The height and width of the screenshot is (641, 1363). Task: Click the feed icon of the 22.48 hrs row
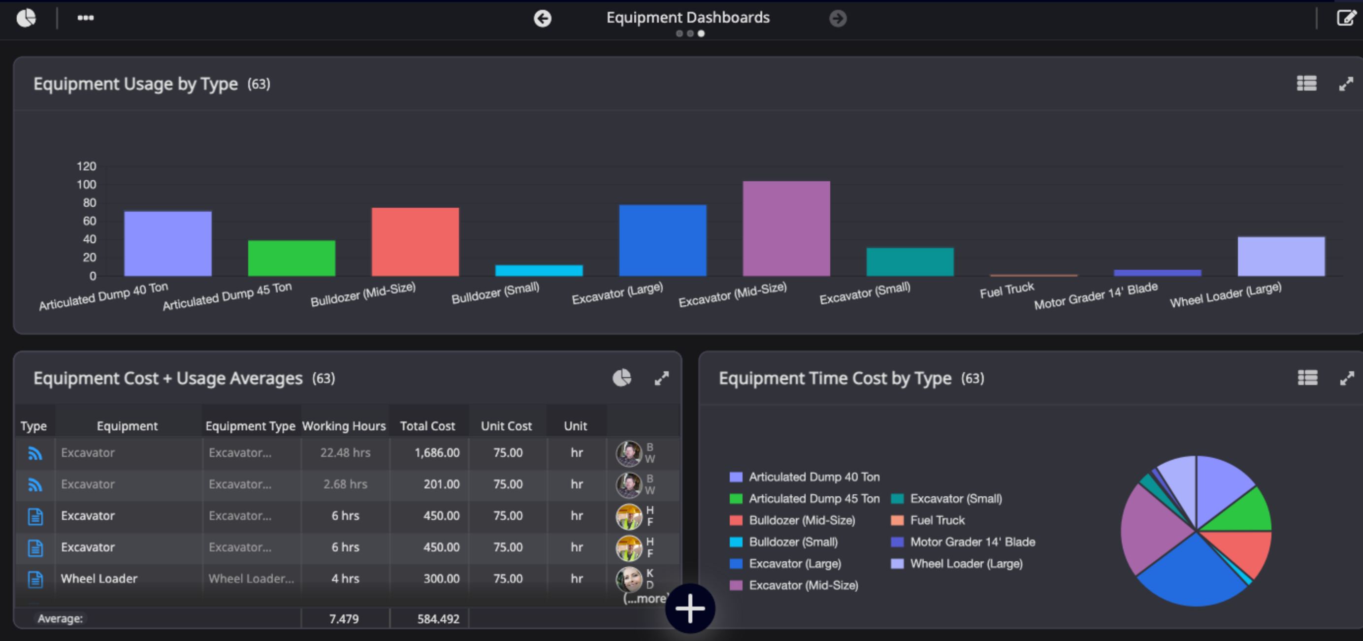point(35,453)
